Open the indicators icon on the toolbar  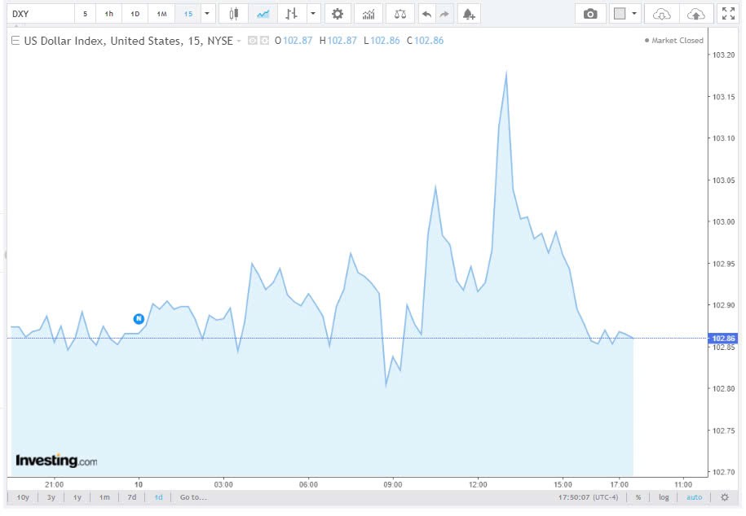tap(368, 13)
